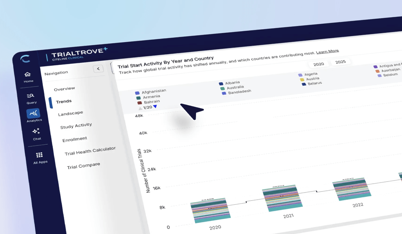Viewport: 402px width, 234px height.
Task: Click the Algeria color swatch
Action: 300,74
